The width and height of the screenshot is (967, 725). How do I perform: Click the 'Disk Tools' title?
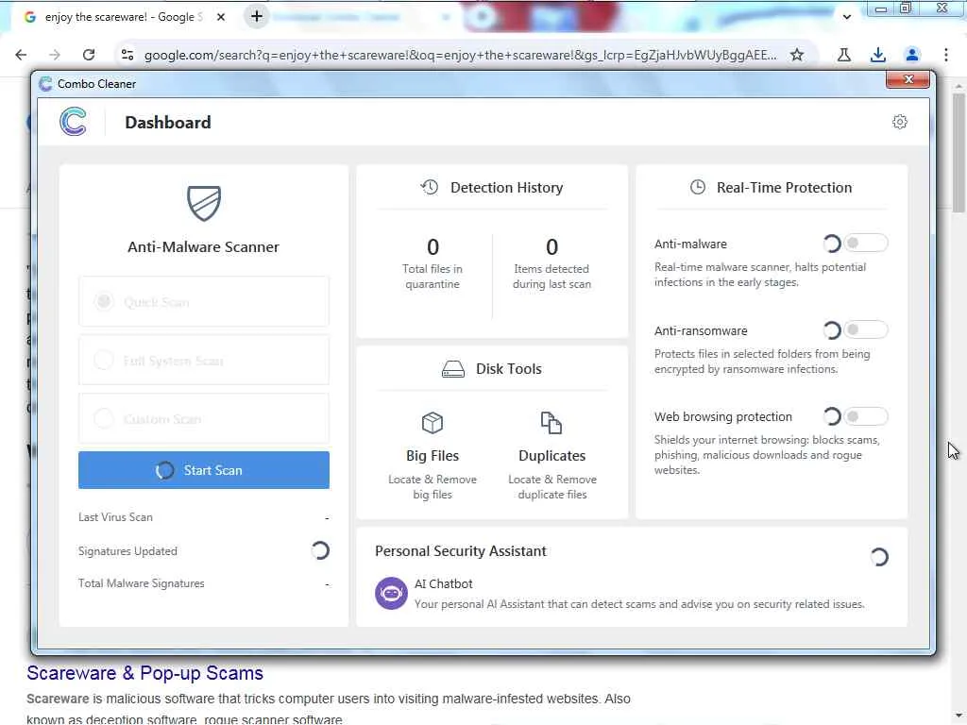pos(509,369)
